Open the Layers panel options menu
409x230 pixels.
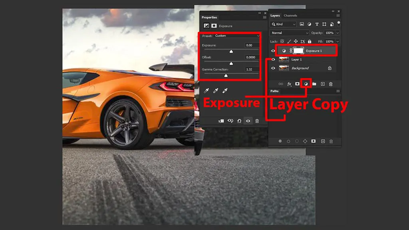338,16
